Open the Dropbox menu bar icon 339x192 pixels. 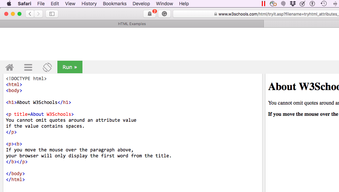(293, 3)
